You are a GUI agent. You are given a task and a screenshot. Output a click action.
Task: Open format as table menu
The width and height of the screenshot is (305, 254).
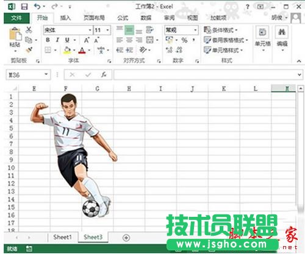coord(226,40)
